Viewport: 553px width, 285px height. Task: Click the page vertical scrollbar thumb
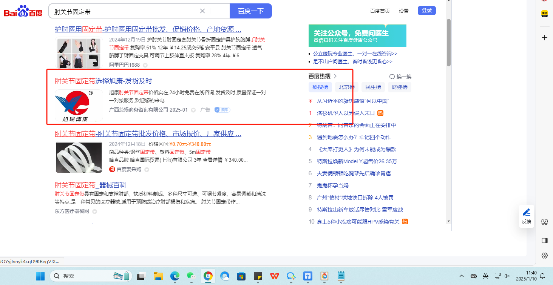tap(449, 41)
